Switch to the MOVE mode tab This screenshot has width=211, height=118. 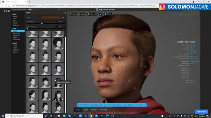(x=86, y=110)
